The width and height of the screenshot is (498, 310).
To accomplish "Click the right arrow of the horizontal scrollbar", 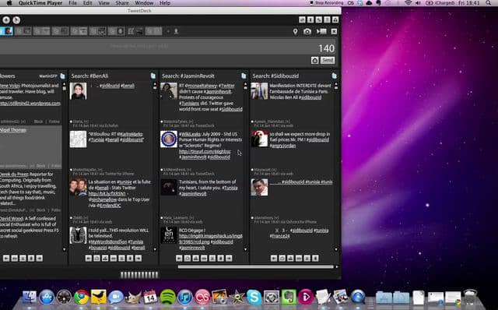I will (337, 266).
